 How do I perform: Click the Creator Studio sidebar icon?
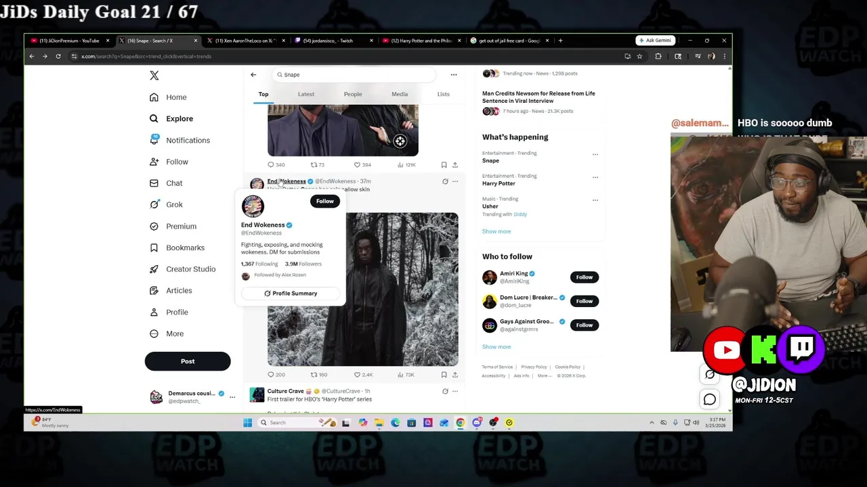pos(154,269)
